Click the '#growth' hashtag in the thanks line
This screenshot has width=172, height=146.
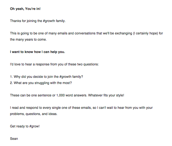49,21
